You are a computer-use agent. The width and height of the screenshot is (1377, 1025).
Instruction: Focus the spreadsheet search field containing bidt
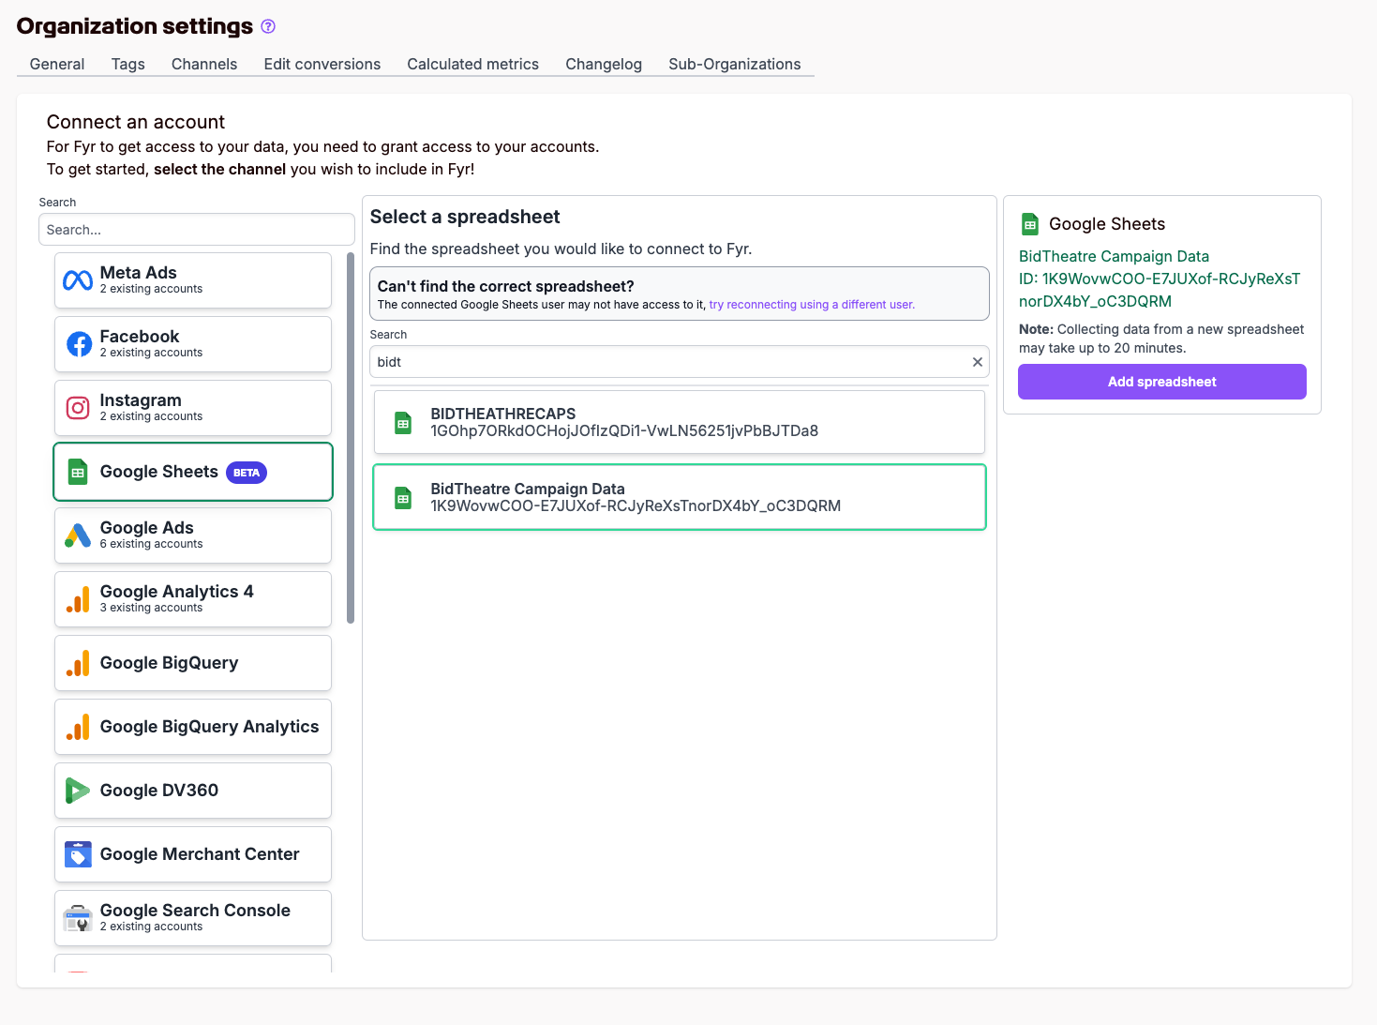pyautogui.click(x=680, y=362)
